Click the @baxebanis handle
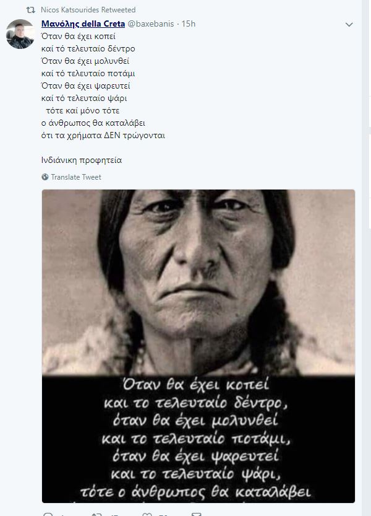This screenshot has height=516, width=371. [x=150, y=24]
